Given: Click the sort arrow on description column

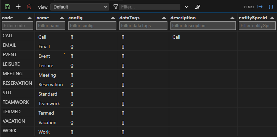Looking at the screenshot, I should (x=232, y=18).
